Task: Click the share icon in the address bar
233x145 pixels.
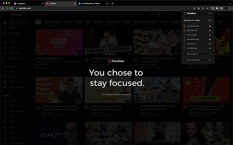Action: tap(203, 8)
